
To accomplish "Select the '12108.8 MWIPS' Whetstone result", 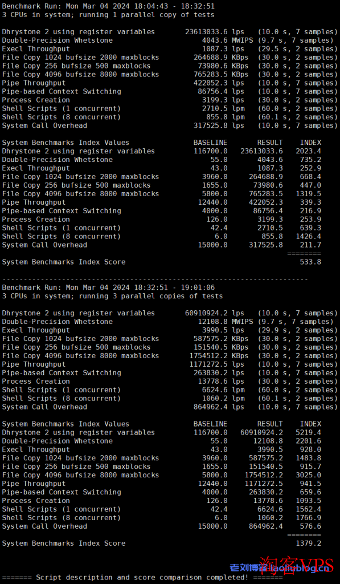I will 226,322.
